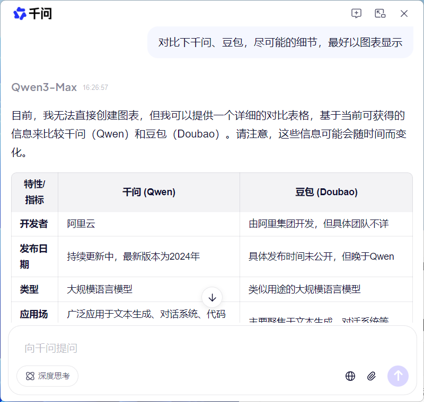Click the 应用场 row label
The image size is (424, 402).
coord(34,314)
